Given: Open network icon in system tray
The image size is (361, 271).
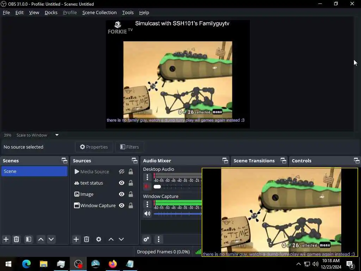Looking at the screenshot, I should (307, 264).
